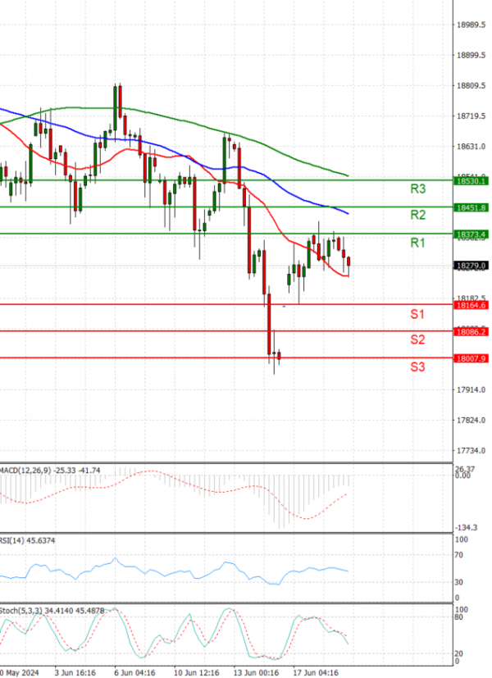Click the 18899.5 price axis value
This screenshot has height=678, width=492.
point(471,56)
